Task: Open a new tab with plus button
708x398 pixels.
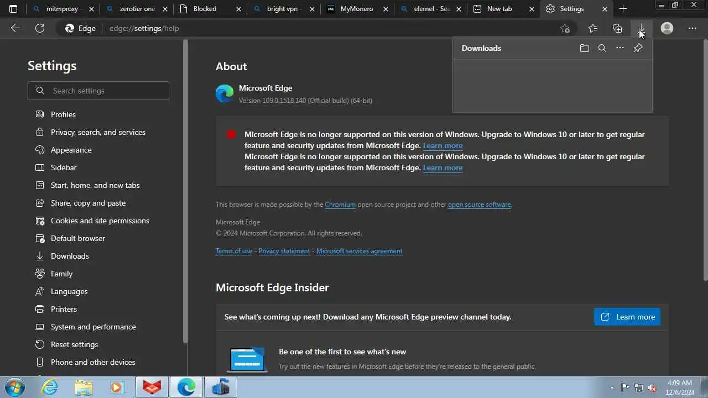Action: pyautogui.click(x=623, y=9)
